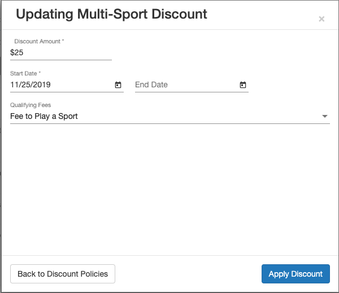339x293 pixels.
Task: Click the 'Qualifying Fees' label
Action: (x=31, y=105)
